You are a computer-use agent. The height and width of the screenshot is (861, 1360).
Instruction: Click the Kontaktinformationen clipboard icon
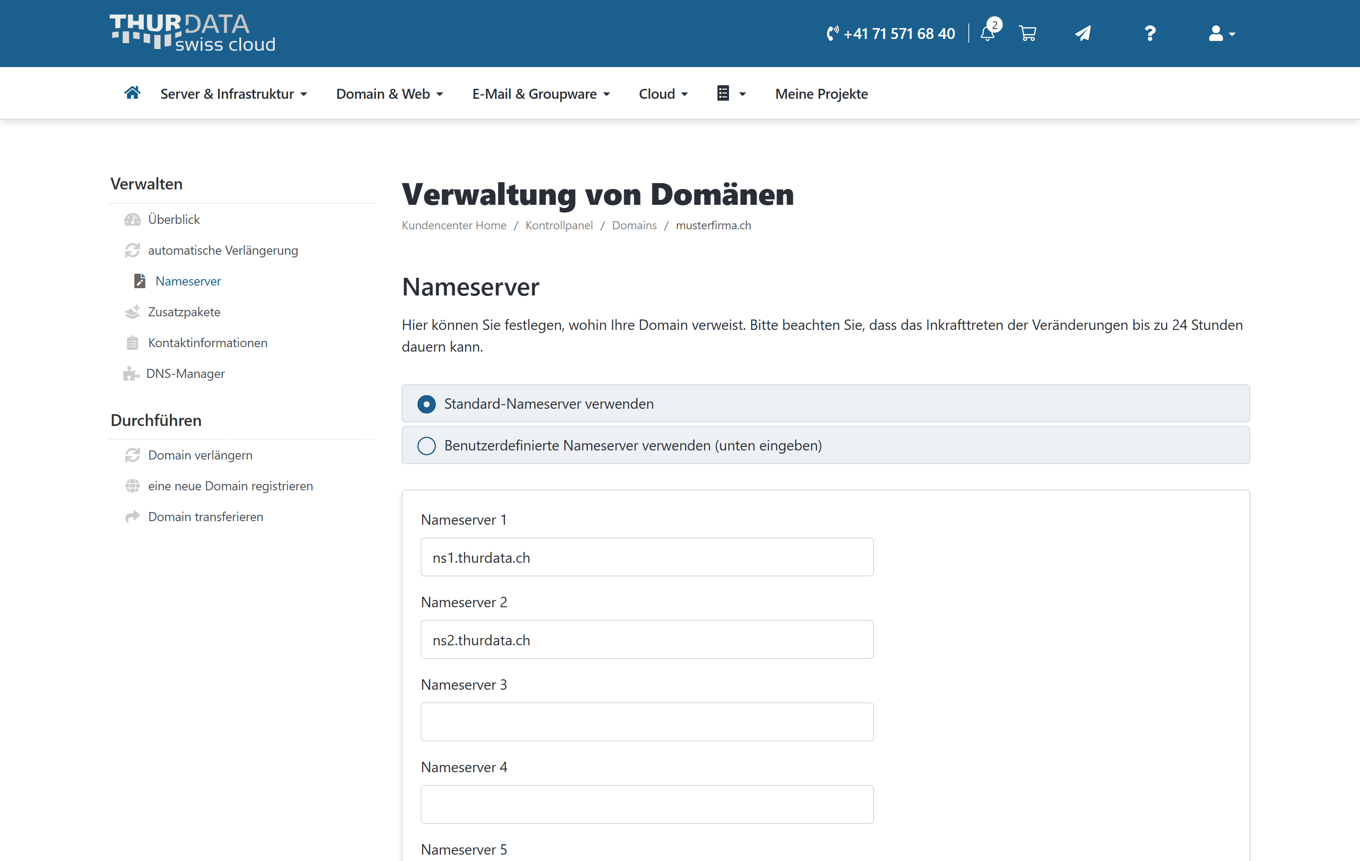tap(132, 343)
